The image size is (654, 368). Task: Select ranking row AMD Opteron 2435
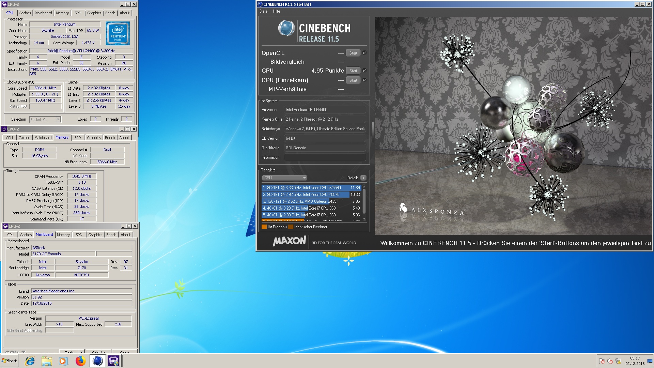pyautogui.click(x=311, y=201)
